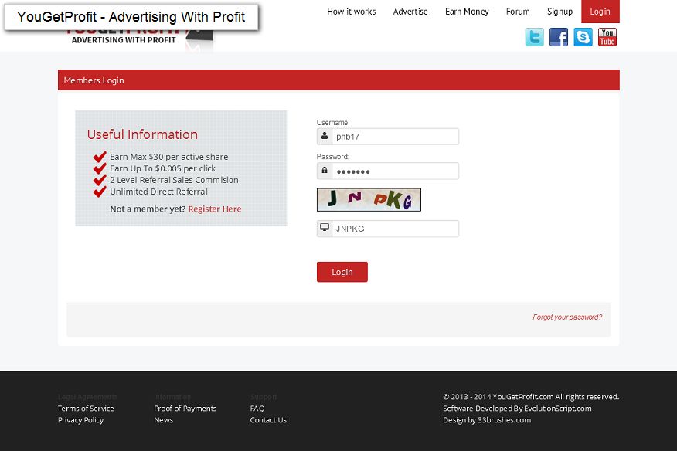677x451 pixels.
Task: Focus the Username input field
Action: pyautogui.click(x=395, y=137)
